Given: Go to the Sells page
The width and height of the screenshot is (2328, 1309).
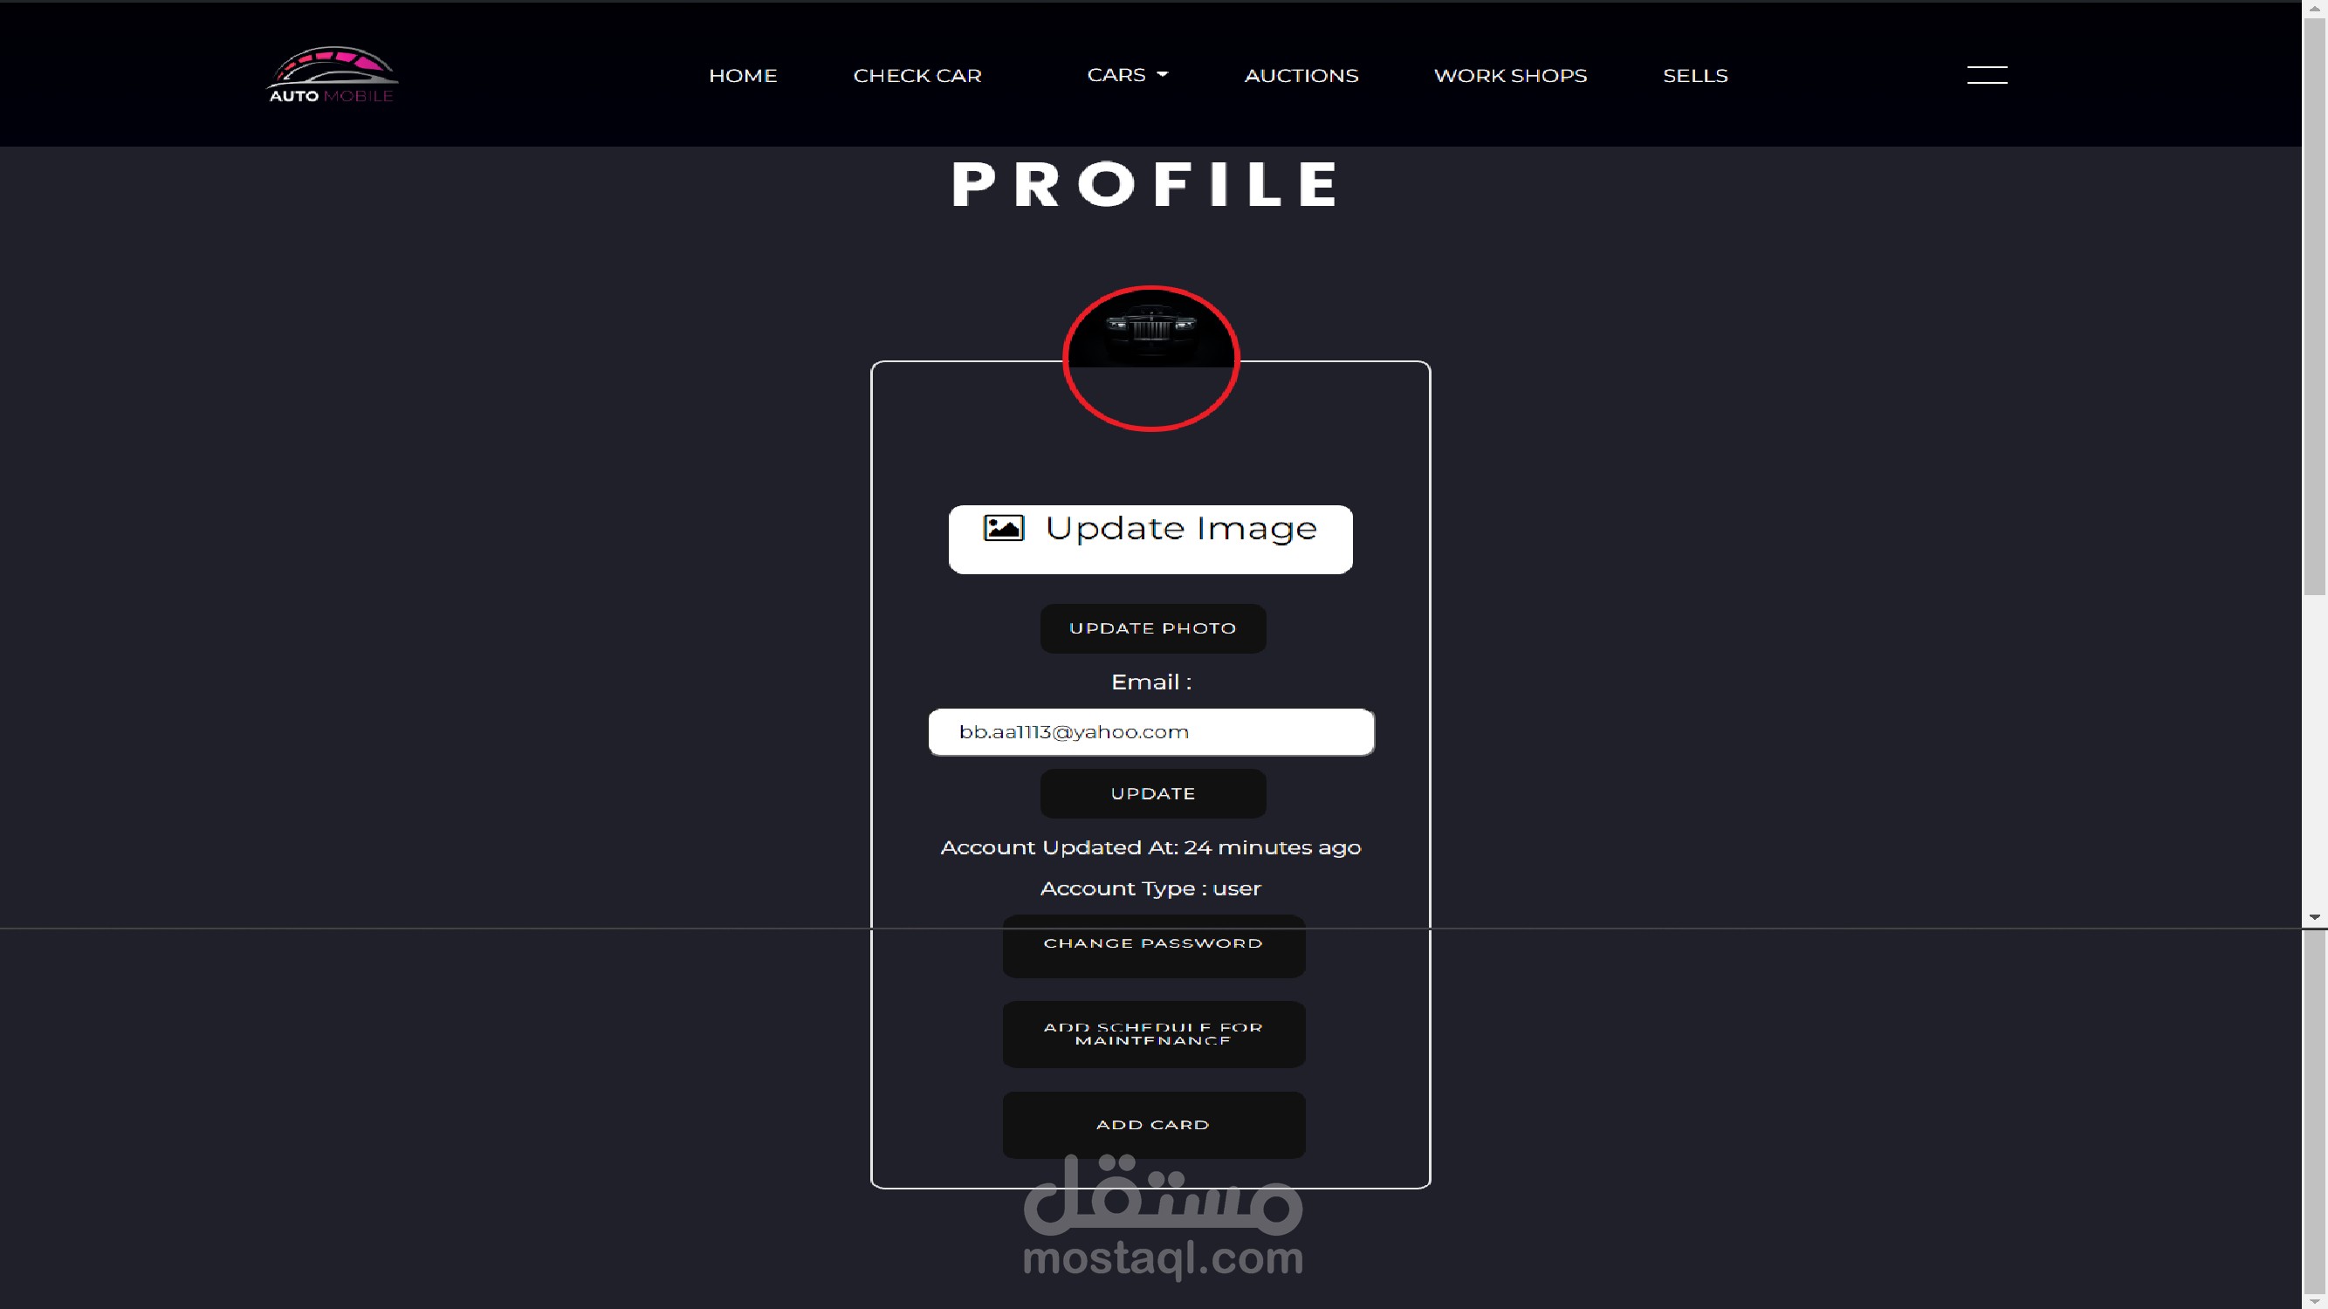Looking at the screenshot, I should pos(1695,76).
